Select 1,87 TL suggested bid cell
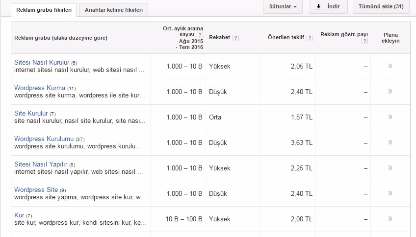This screenshot has height=237, width=416. pyautogui.click(x=301, y=117)
